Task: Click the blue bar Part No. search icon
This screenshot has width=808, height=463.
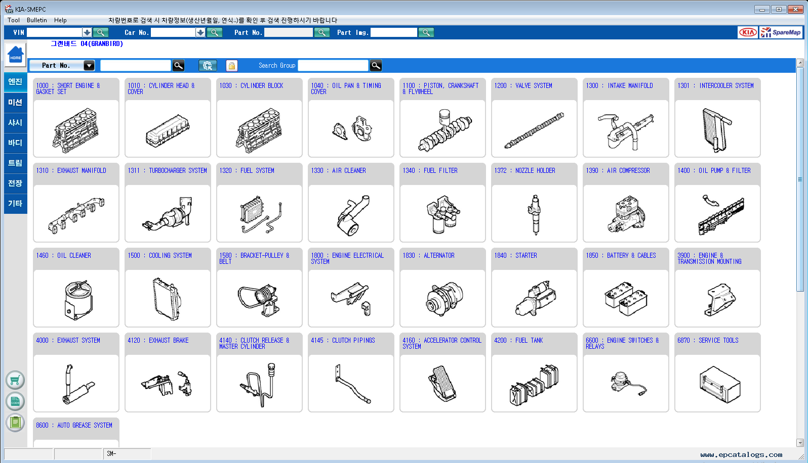Action: point(178,65)
